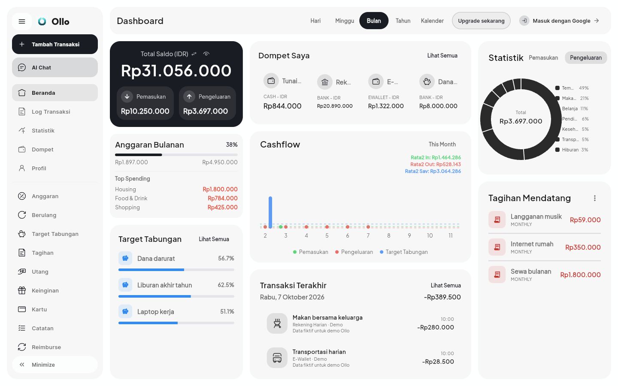The width and height of the screenshot is (618, 386).
Task: Select the Minggu period tab
Action: pos(345,21)
